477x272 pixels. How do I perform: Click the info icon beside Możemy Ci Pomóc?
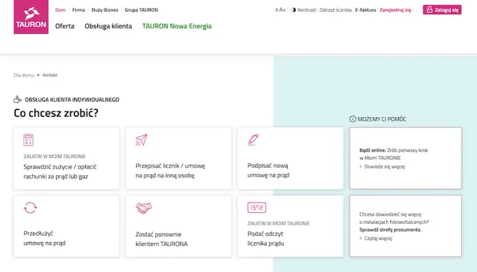(x=353, y=119)
